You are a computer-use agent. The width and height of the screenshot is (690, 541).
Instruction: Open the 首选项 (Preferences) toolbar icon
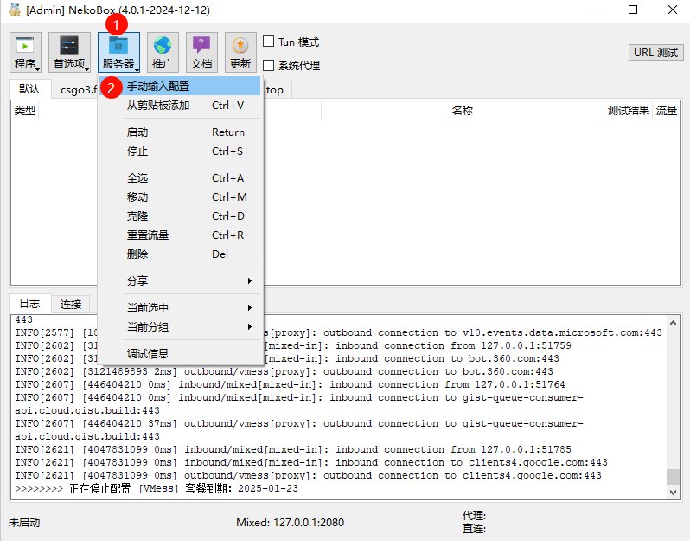(x=69, y=52)
